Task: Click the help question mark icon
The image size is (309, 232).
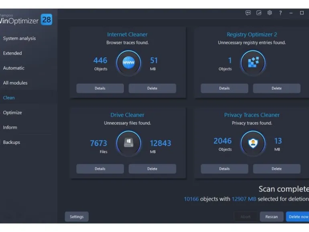Action: tap(280, 13)
